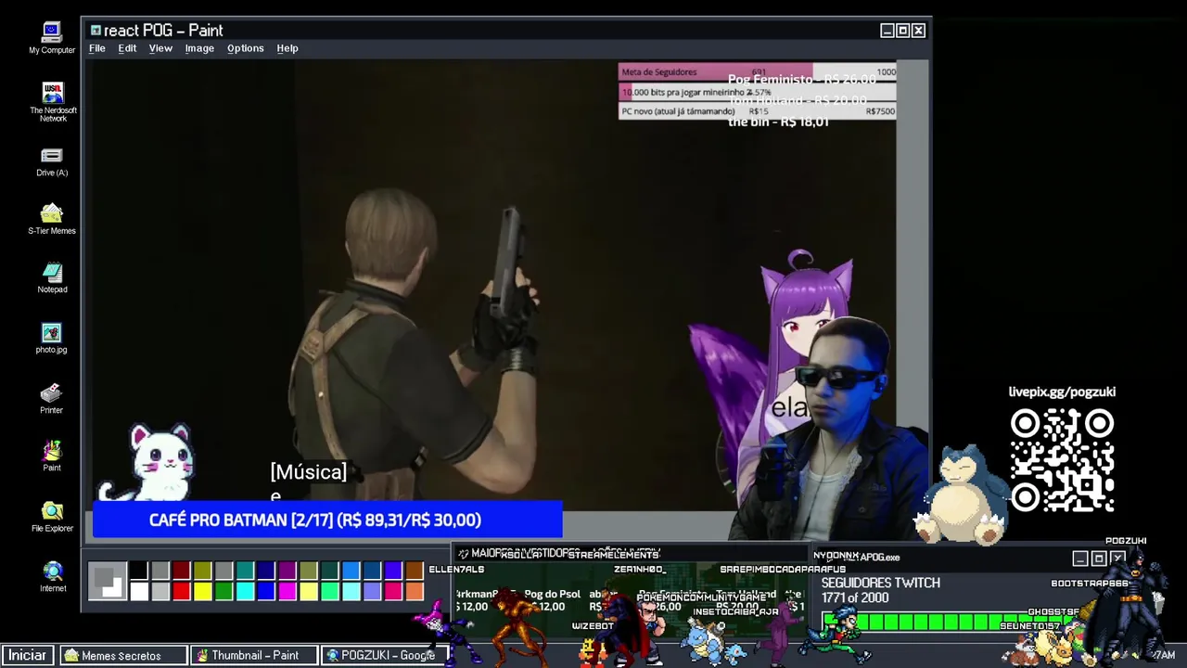Click the Meta de Seguidores goal bar
The height and width of the screenshot is (668, 1187).
click(x=758, y=71)
